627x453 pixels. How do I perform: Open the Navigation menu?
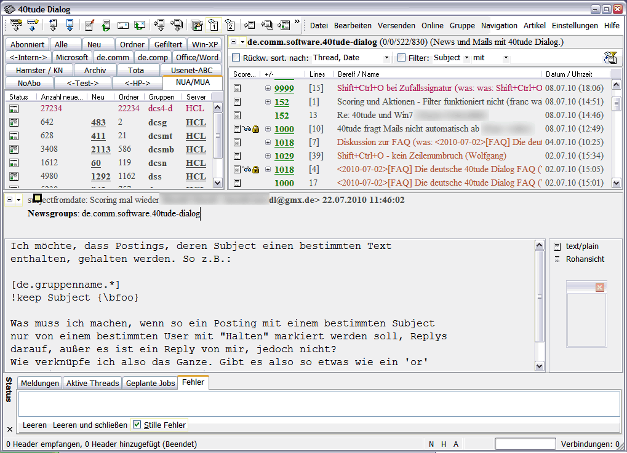(499, 25)
